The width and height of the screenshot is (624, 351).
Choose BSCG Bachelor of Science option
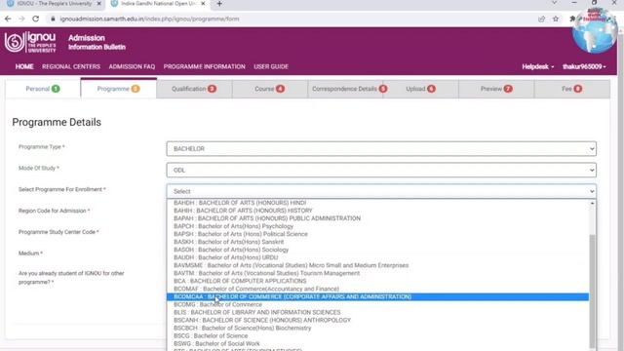point(377,335)
